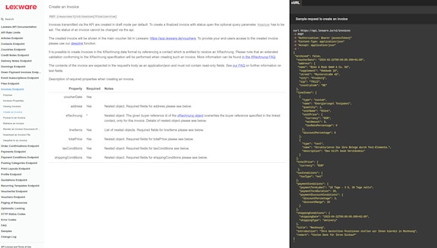Click the lineItems property cell
Viewport: 437px width, 248px height.
[x=76, y=130]
